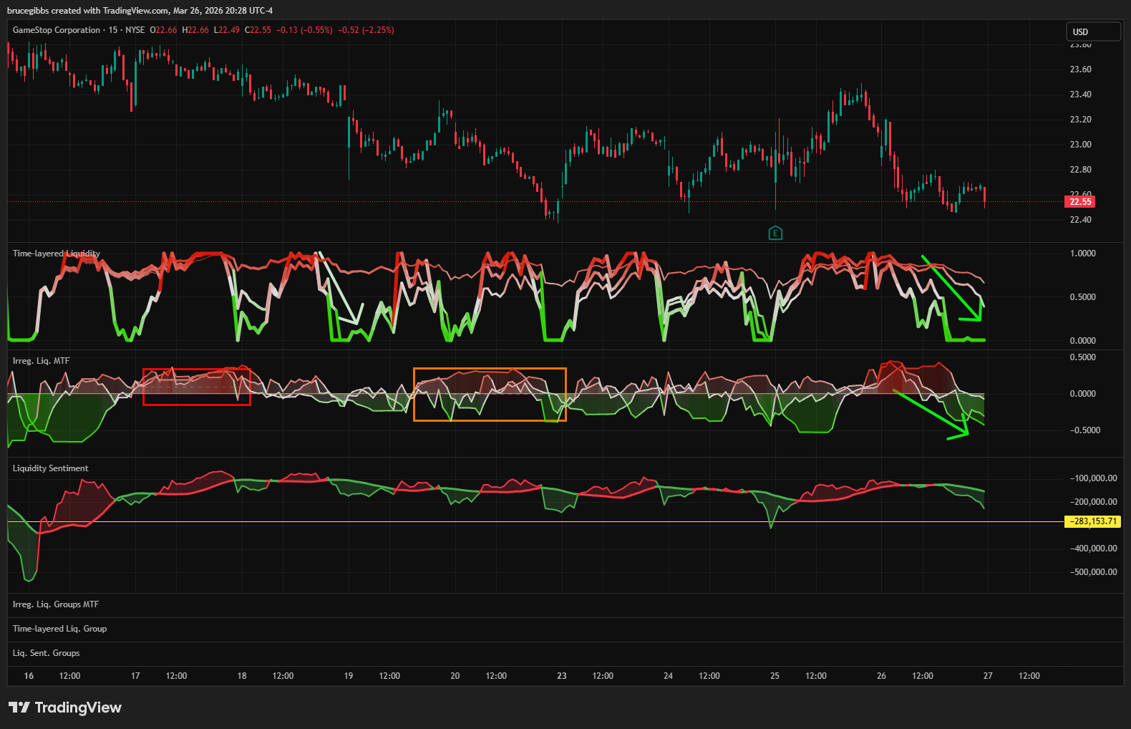Click the 27 date label on time axis

click(x=988, y=676)
